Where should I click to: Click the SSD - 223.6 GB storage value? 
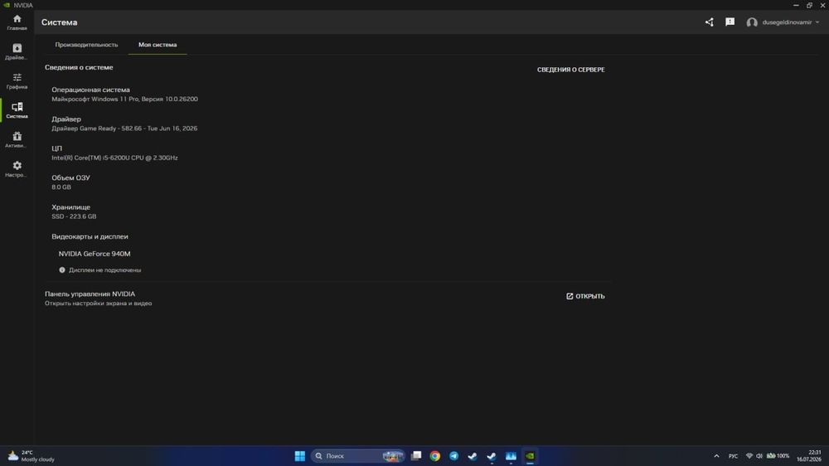(x=74, y=216)
